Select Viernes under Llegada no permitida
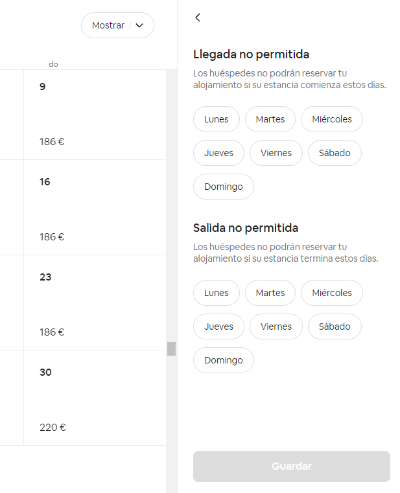Screen dimensions: 400x493 276,153
